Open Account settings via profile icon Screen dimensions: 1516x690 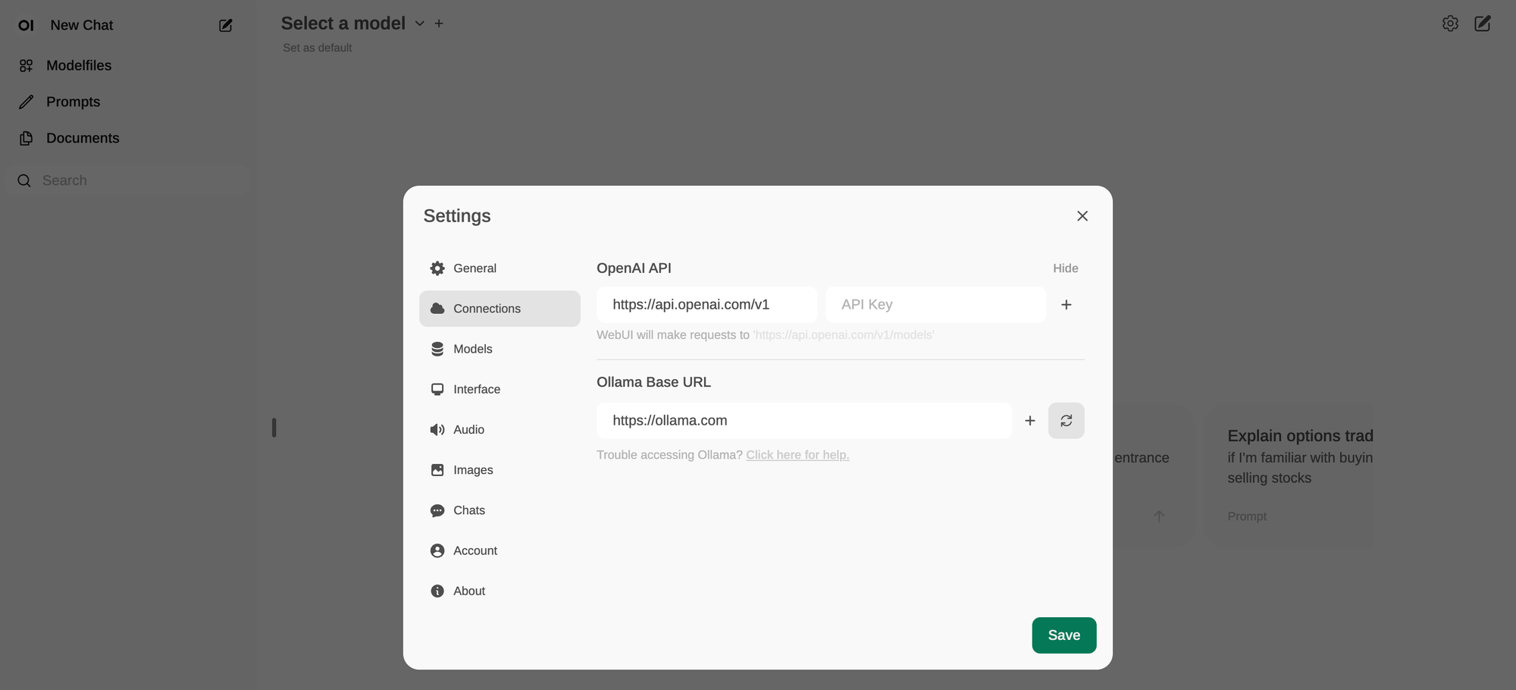[x=437, y=550]
